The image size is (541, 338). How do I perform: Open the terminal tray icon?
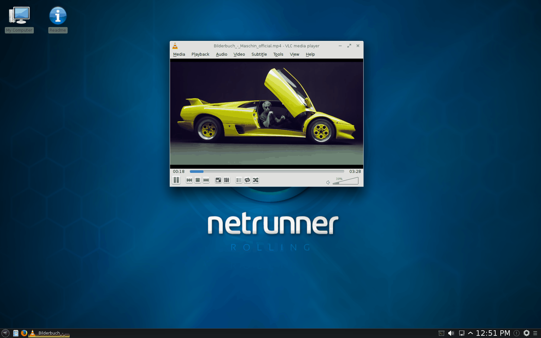[441, 333]
